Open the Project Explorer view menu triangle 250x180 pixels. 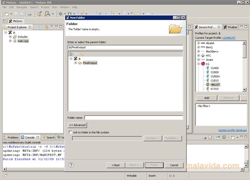(52, 26)
